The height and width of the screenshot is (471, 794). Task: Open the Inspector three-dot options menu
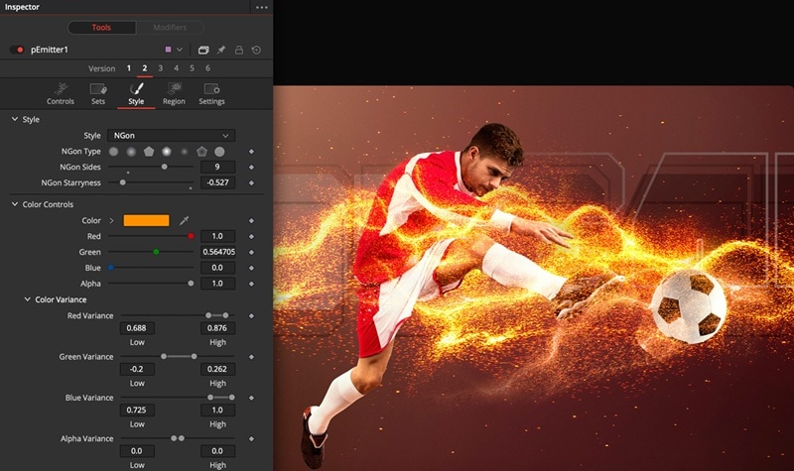[261, 7]
